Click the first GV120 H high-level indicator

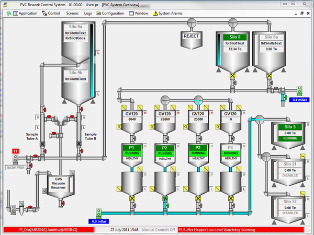coord(145,113)
